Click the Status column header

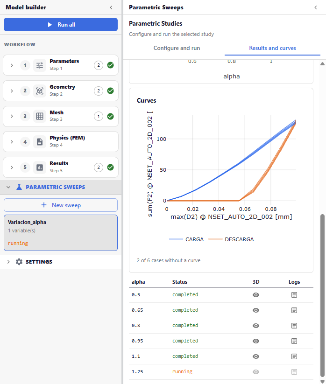click(x=180, y=282)
